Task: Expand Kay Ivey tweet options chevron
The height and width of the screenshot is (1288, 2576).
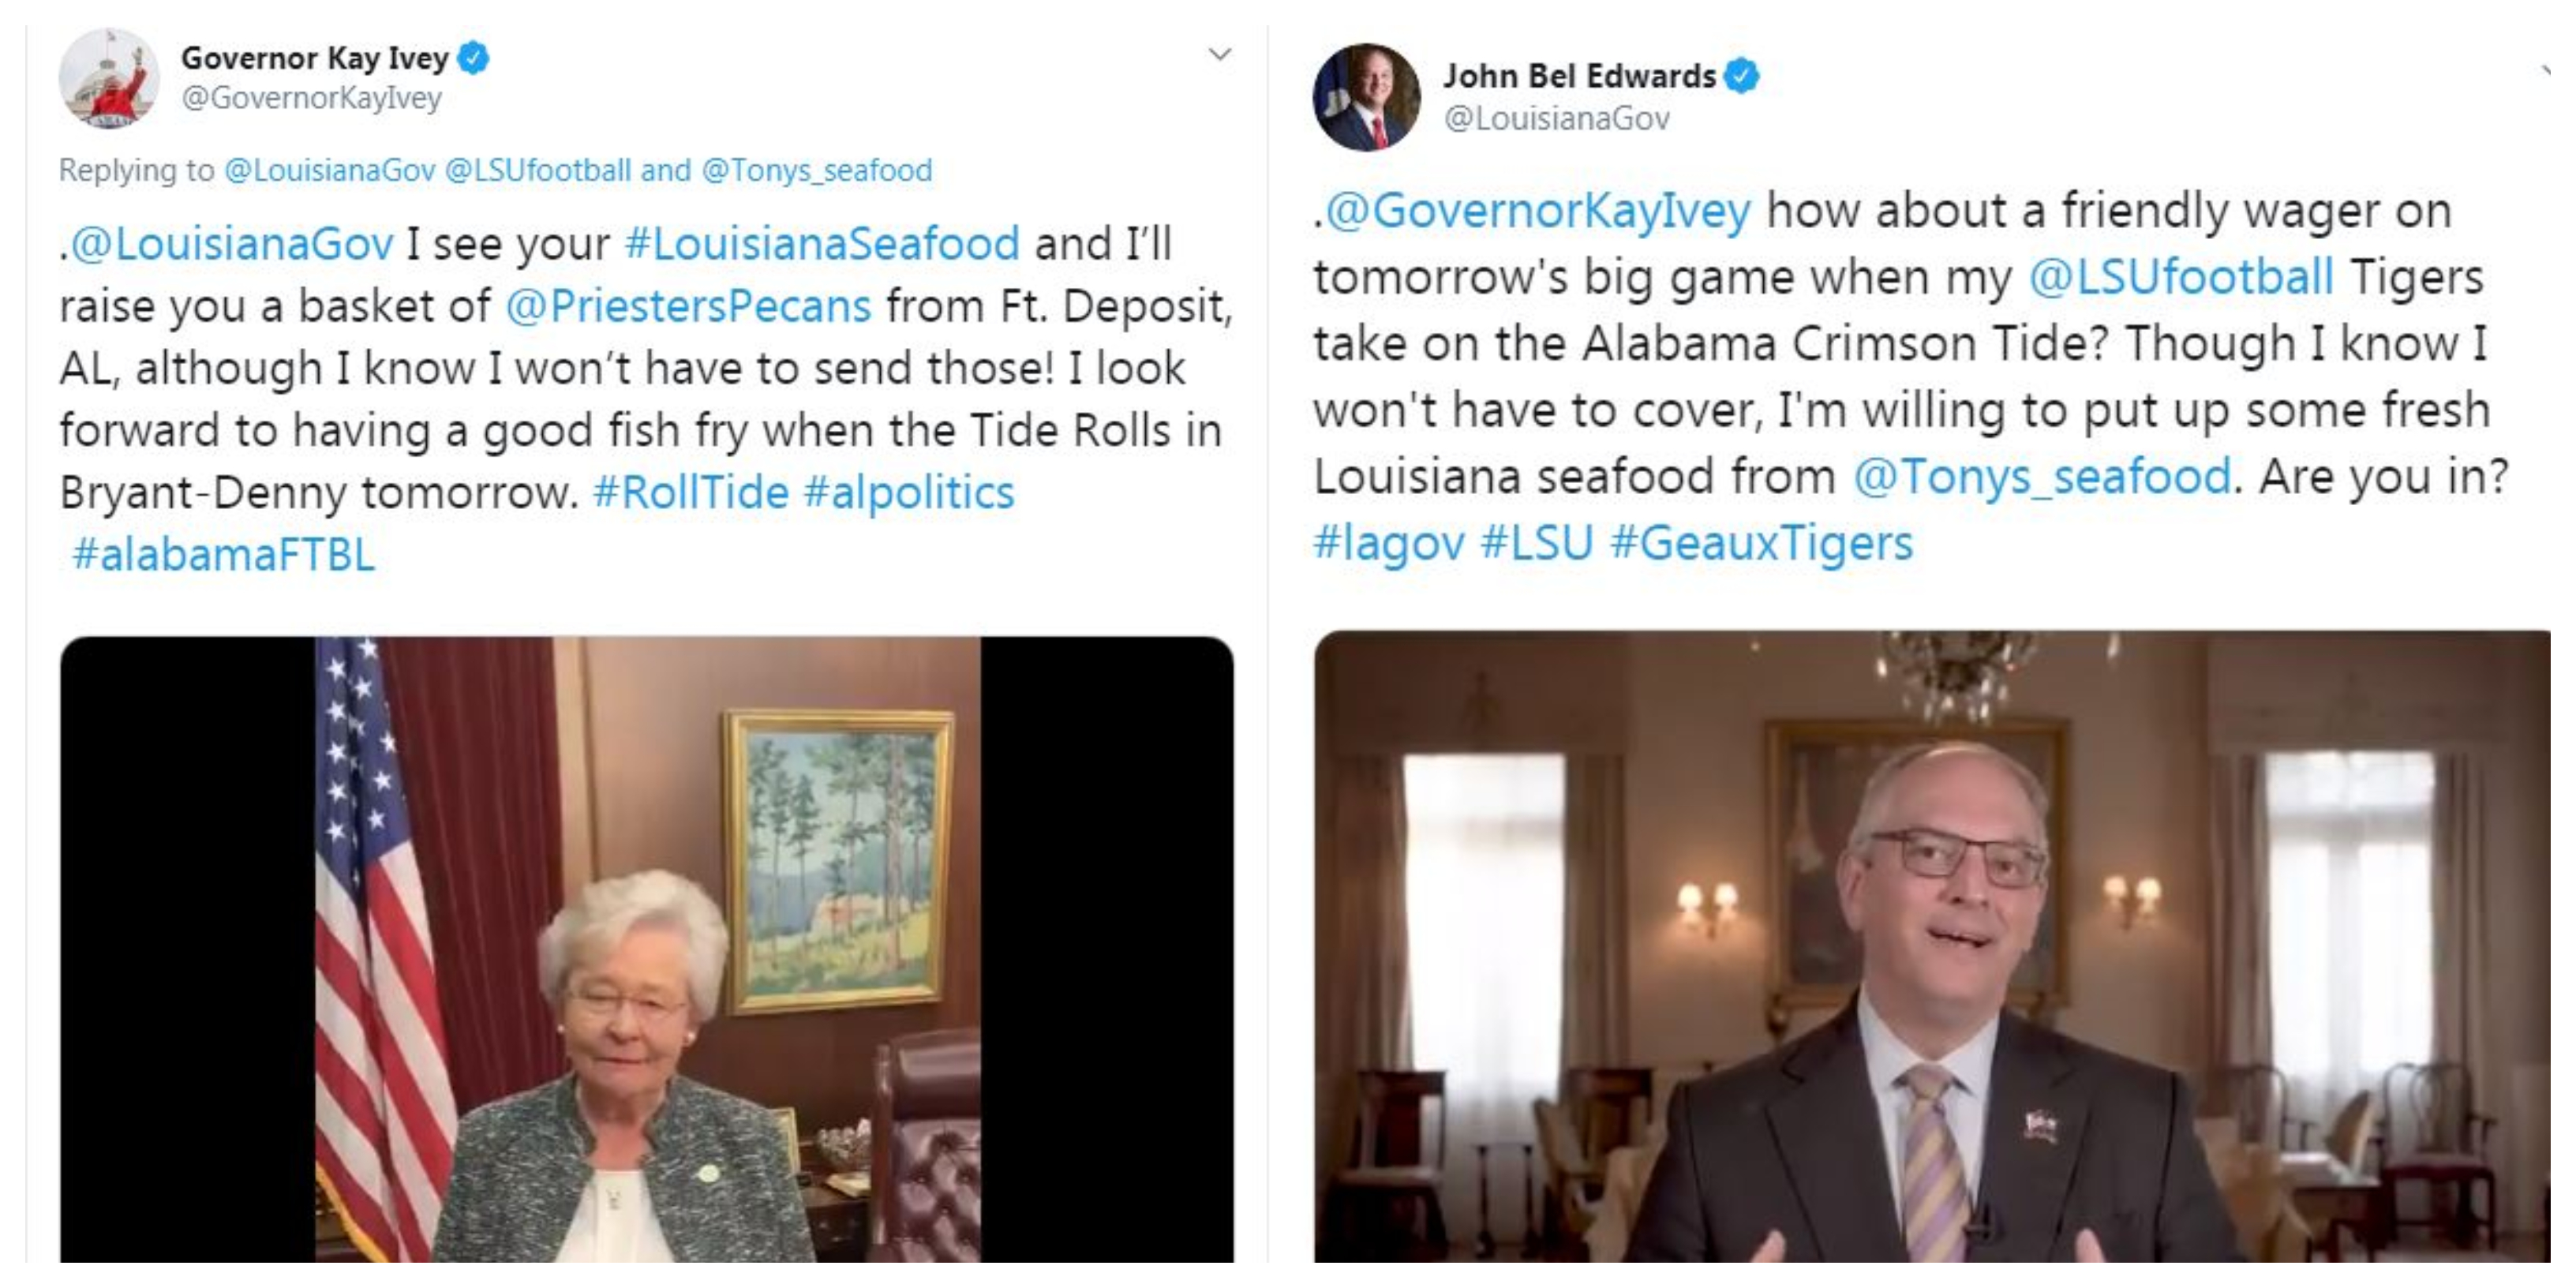Action: pyautogui.click(x=1220, y=54)
